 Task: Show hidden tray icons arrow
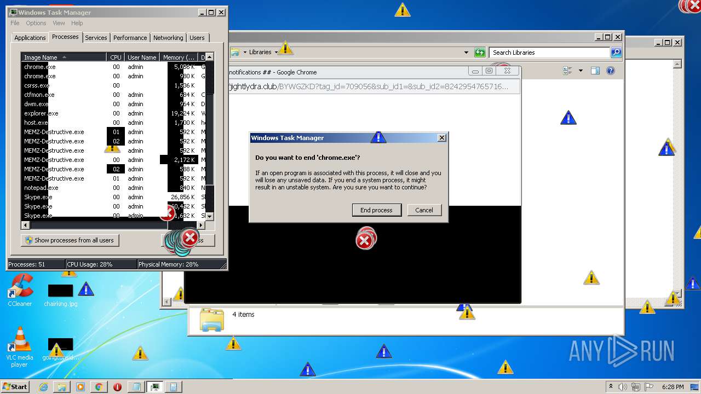(x=611, y=387)
